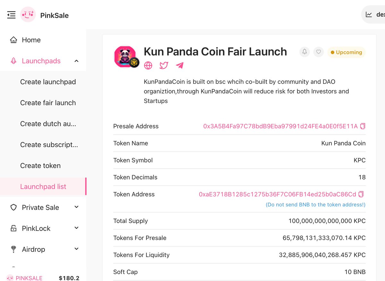Click the Home house icon
Image resolution: width=385 pixels, height=281 pixels.
(13, 40)
